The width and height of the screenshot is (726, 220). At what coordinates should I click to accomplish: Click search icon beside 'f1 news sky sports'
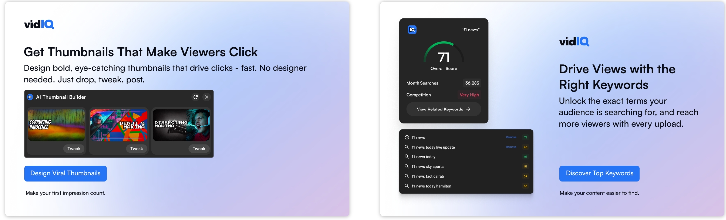[x=407, y=166]
